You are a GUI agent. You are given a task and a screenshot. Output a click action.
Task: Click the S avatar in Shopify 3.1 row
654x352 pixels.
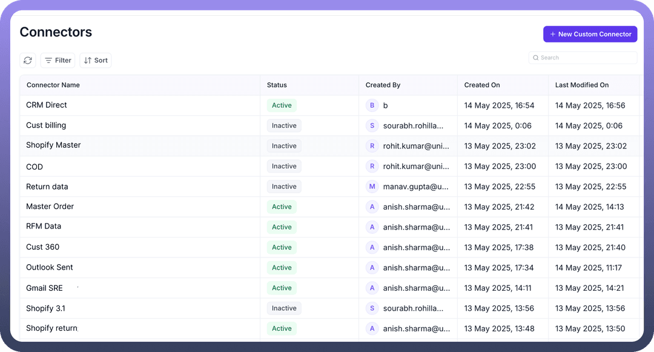coord(372,308)
